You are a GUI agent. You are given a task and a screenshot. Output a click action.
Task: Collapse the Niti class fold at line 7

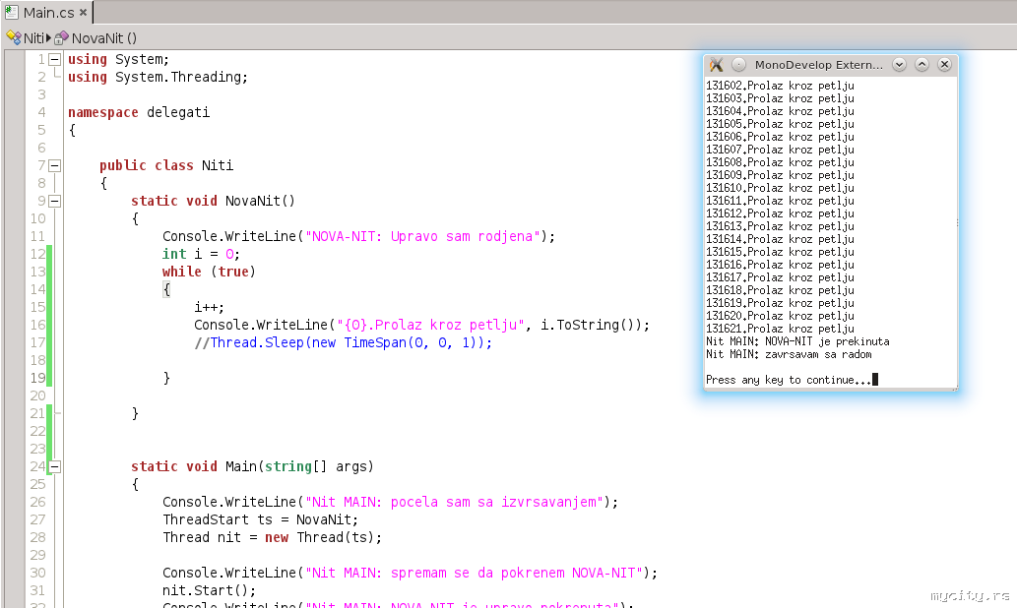(x=54, y=165)
